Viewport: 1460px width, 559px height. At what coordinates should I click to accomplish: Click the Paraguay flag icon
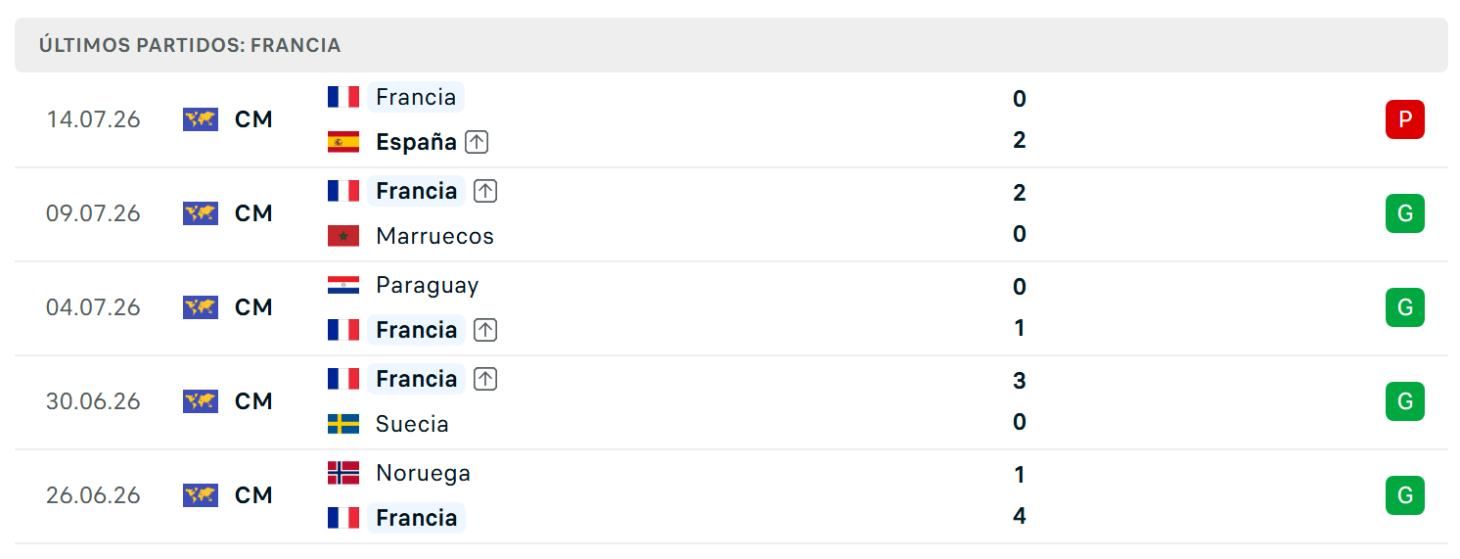coord(343,285)
